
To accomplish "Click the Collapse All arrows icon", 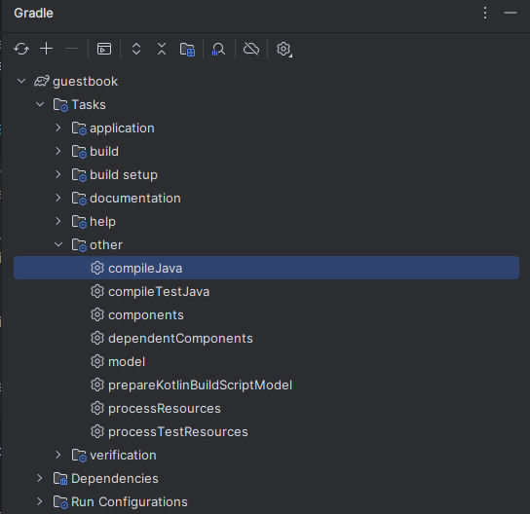I will tap(162, 49).
